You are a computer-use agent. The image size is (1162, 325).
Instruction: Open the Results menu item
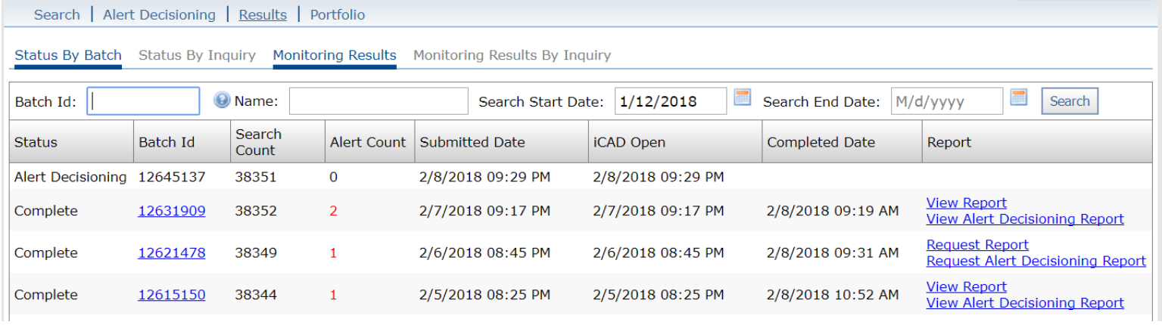[263, 14]
